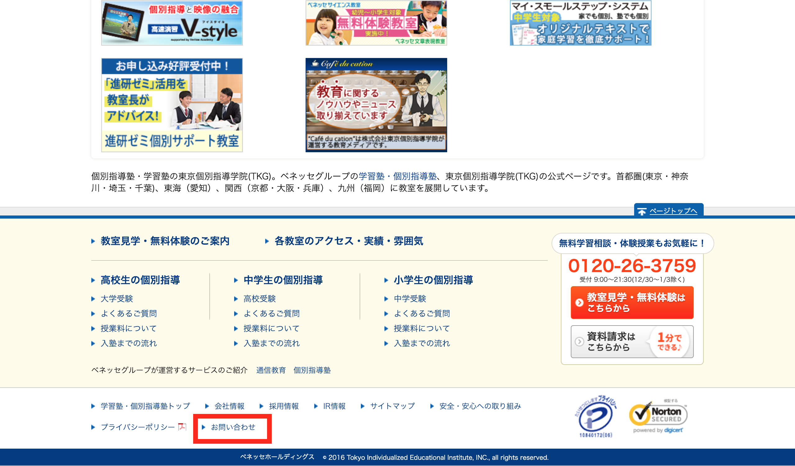795x466 pixels.
Task: Open 採用情報 footer link
Action: click(x=284, y=406)
